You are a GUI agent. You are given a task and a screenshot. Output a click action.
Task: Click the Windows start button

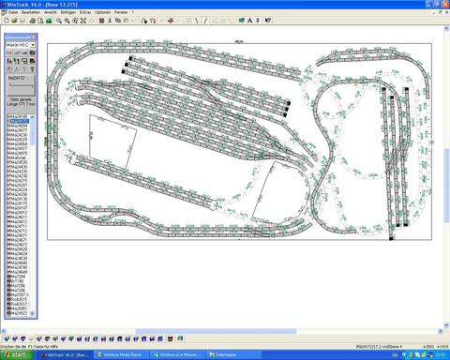click(x=16, y=355)
